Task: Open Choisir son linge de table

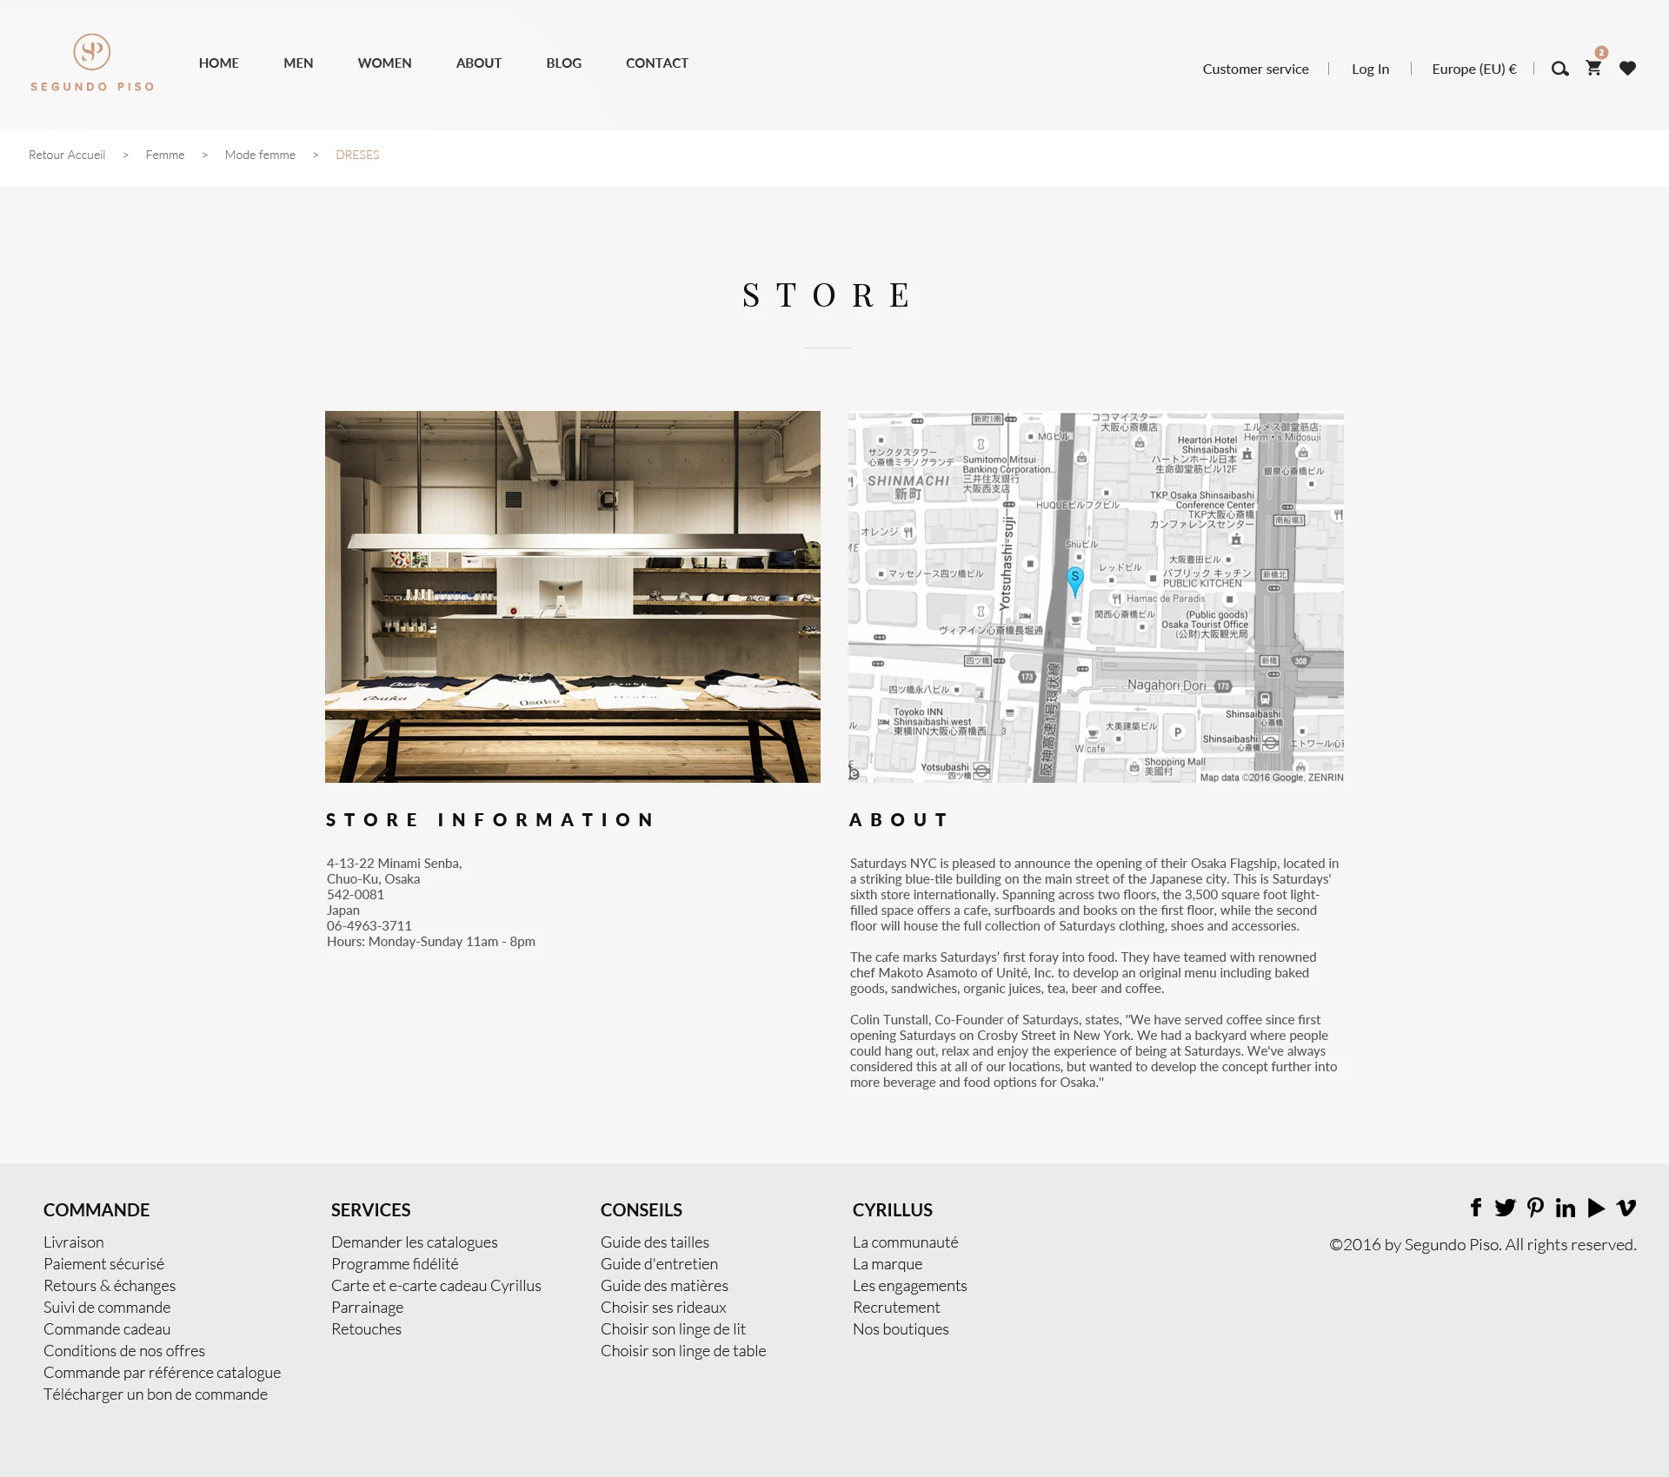Action: click(x=683, y=1351)
